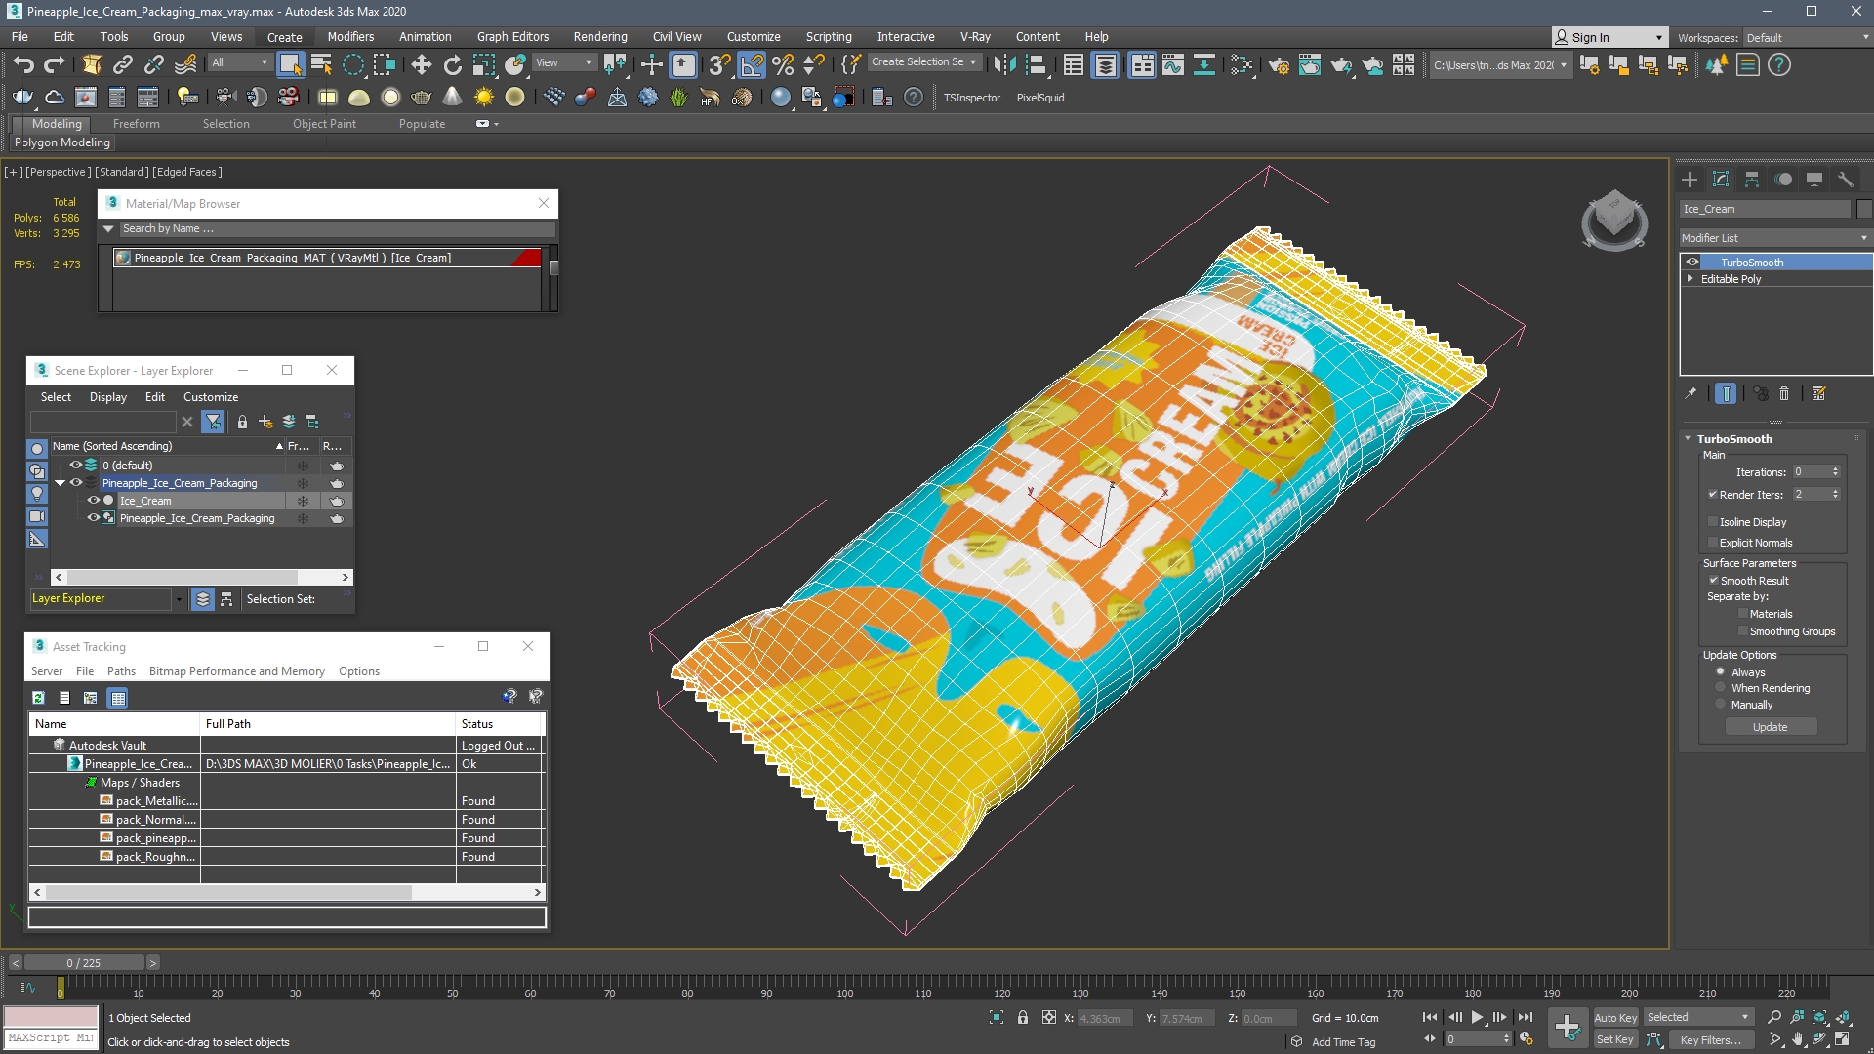Collapse the TurboSmooth rollout

(1688, 439)
